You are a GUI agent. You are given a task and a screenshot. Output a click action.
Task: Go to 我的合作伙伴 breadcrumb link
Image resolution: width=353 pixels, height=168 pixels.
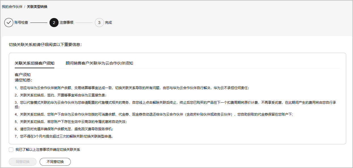click(x=12, y=6)
